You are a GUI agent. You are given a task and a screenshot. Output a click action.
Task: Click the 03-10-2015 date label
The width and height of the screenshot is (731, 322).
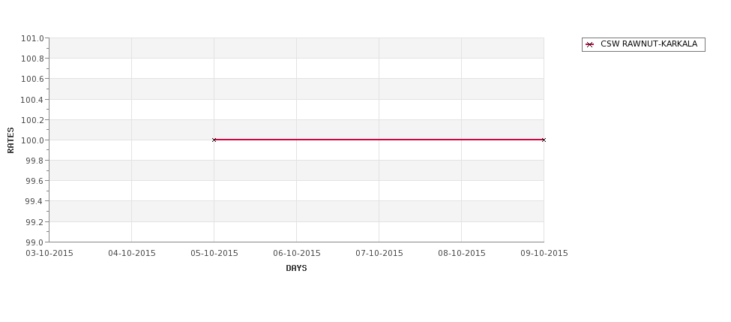[x=49, y=254]
